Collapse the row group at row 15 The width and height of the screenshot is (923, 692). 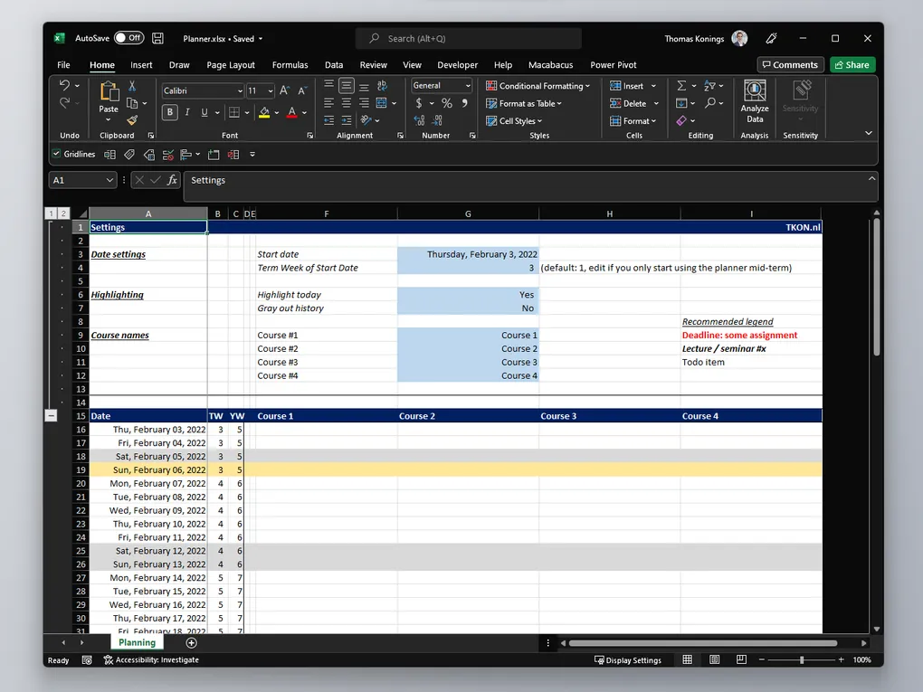pyautogui.click(x=52, y=415)
